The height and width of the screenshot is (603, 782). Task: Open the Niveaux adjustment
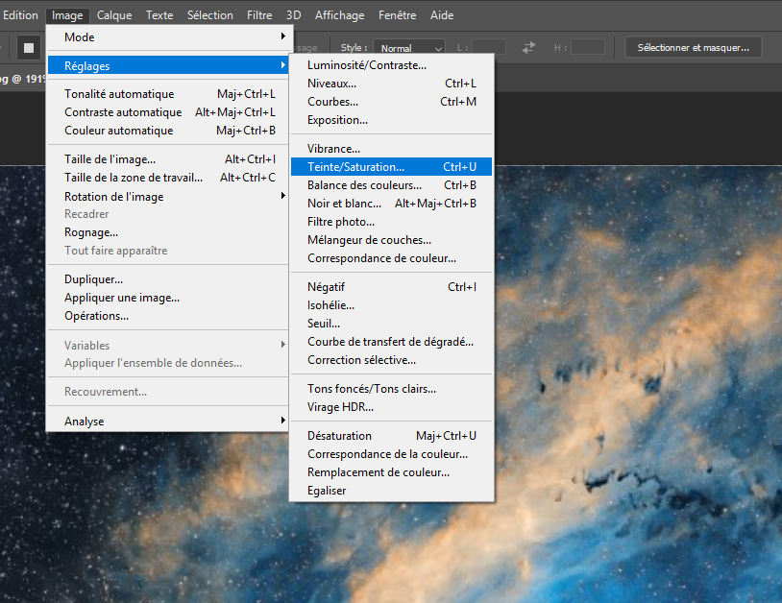(392, 84)
